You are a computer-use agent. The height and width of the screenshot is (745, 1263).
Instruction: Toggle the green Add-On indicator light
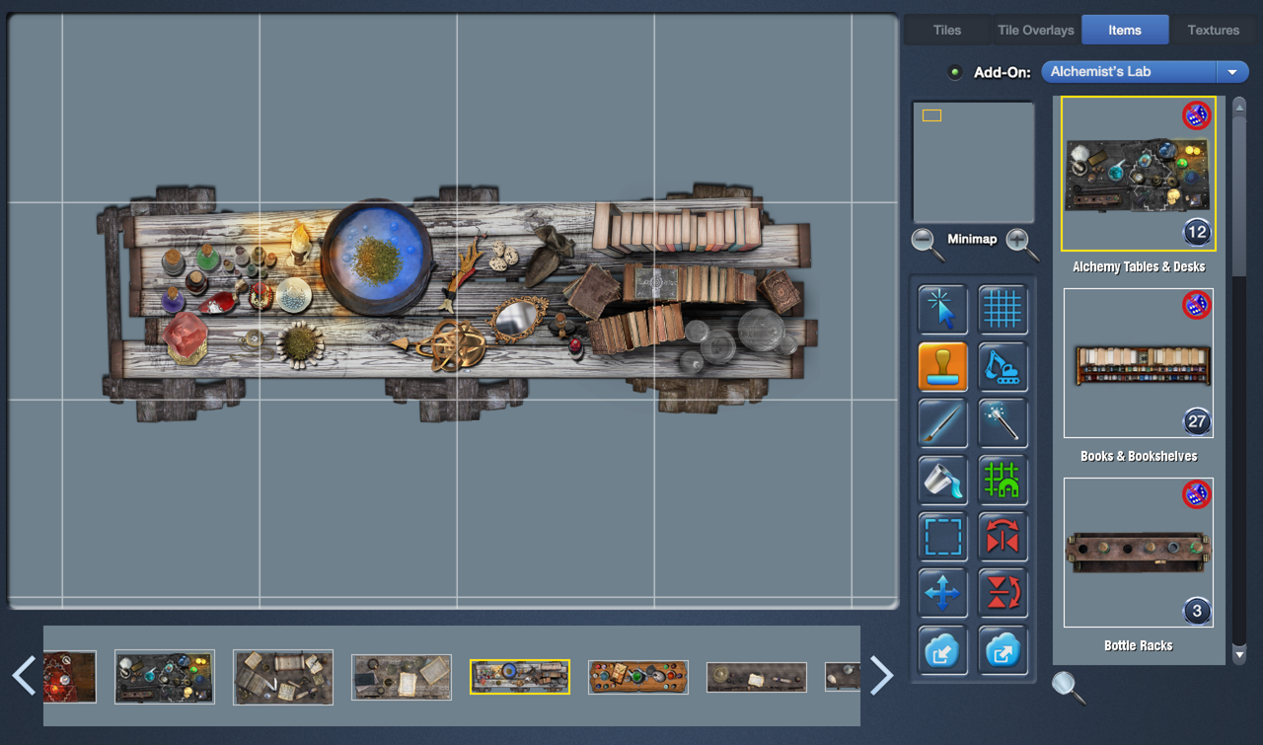[954, 72]
